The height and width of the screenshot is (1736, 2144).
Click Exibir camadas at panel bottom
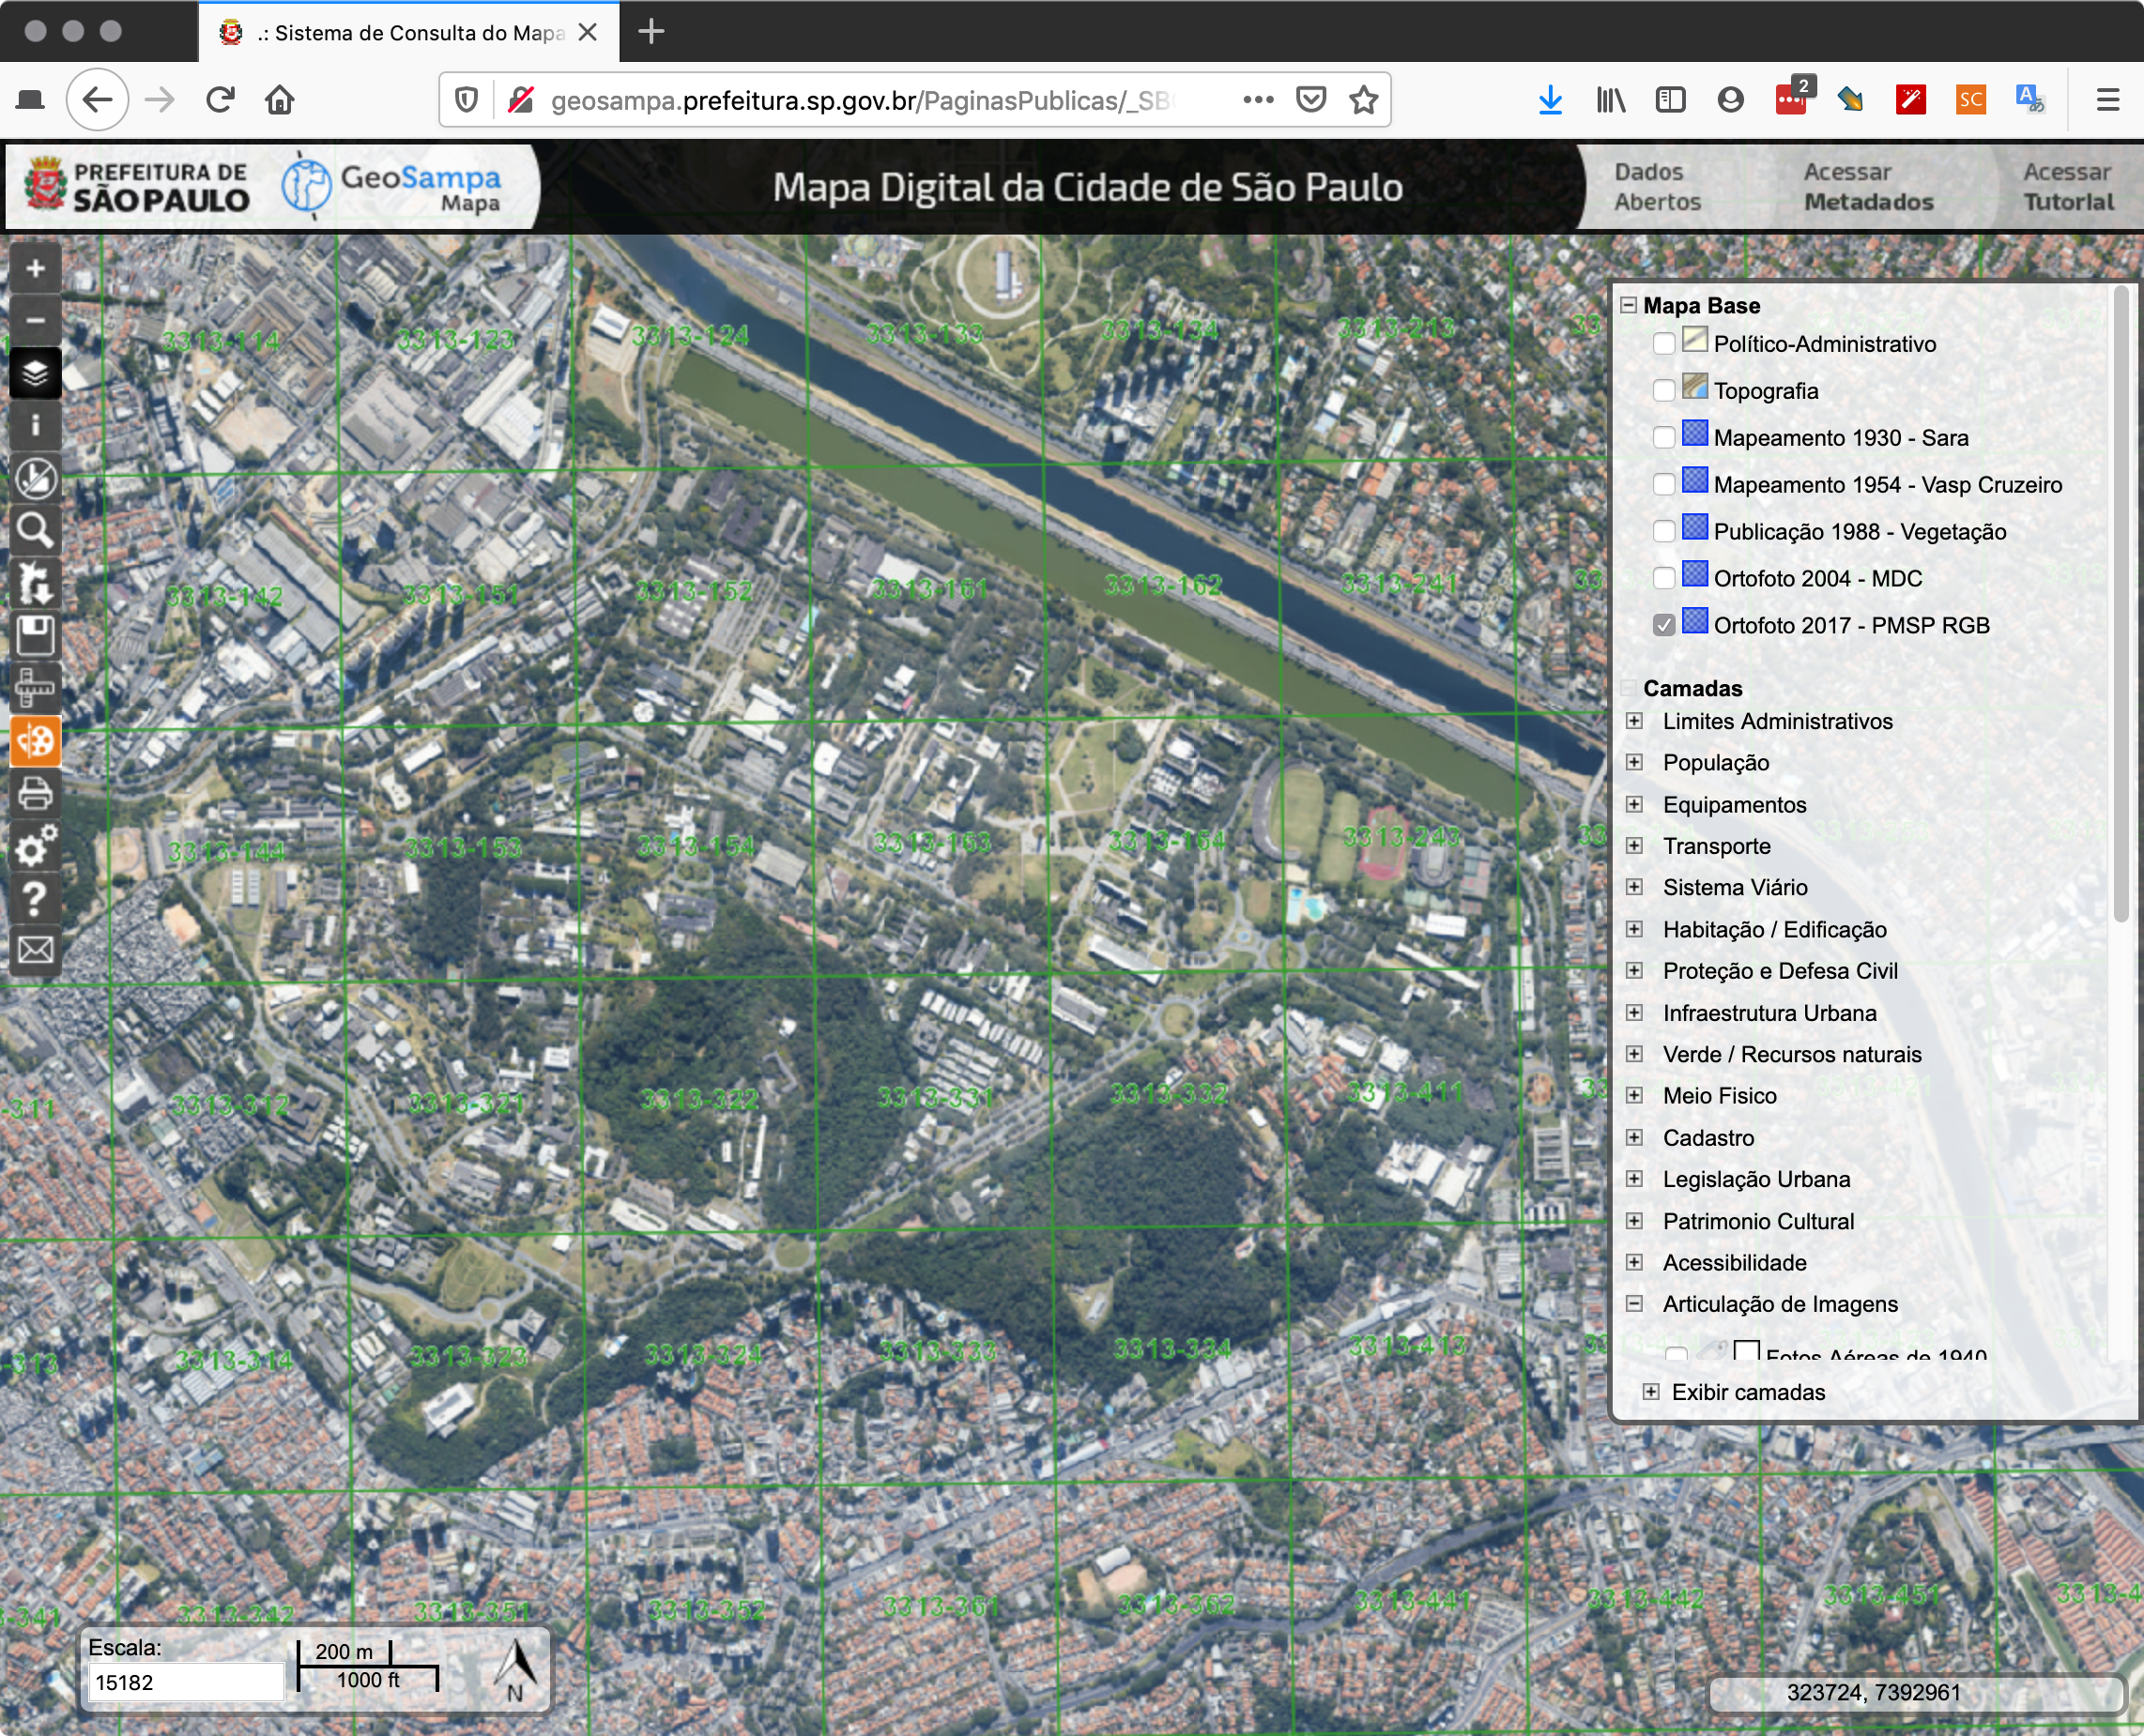[1746, 1393]
